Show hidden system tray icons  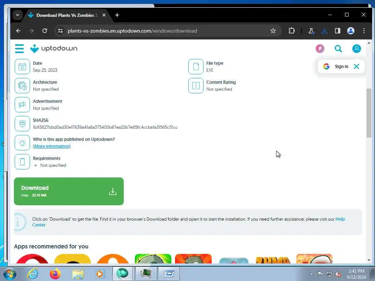311,274
